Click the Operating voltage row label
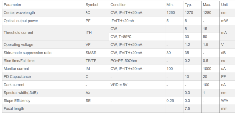Viewport: 235px width, 114px height. [43, 45]
